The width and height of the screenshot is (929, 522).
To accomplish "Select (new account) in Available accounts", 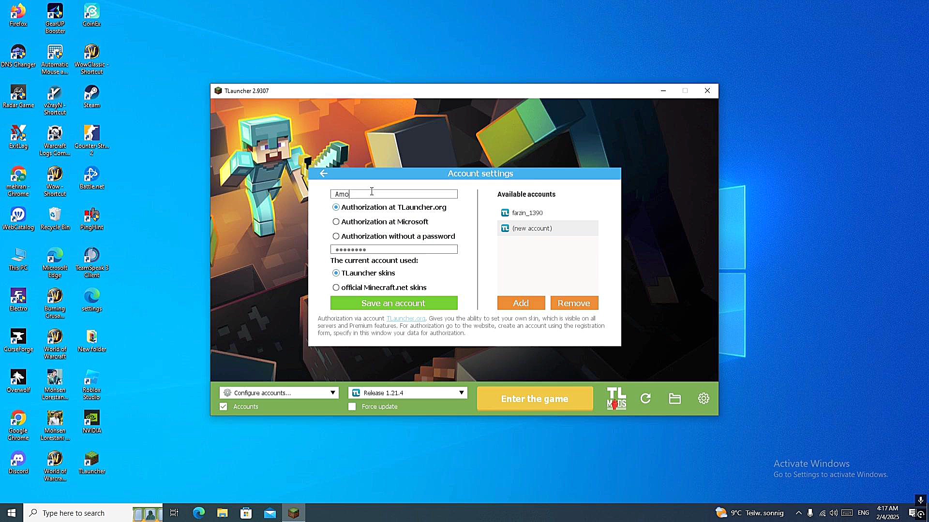I will pos(548,228).
